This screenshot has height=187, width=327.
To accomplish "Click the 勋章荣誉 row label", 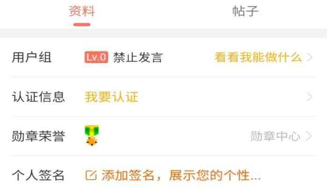I will pos(38,136).
